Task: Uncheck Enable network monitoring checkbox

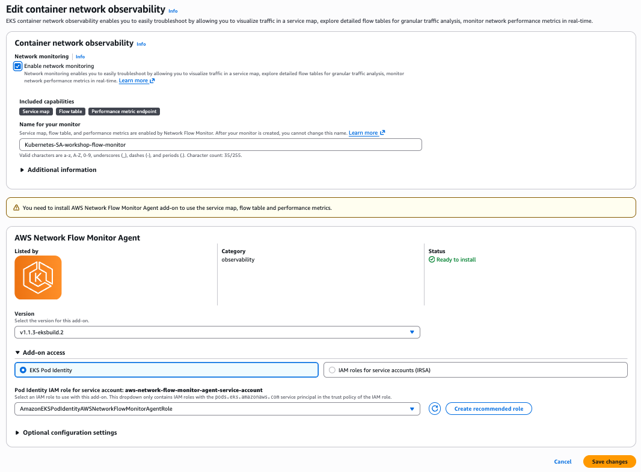Action: click(x=17, y=66)
